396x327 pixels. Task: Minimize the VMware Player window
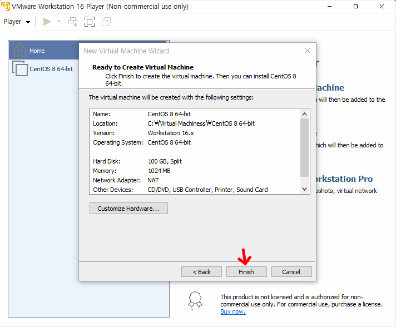330,7
